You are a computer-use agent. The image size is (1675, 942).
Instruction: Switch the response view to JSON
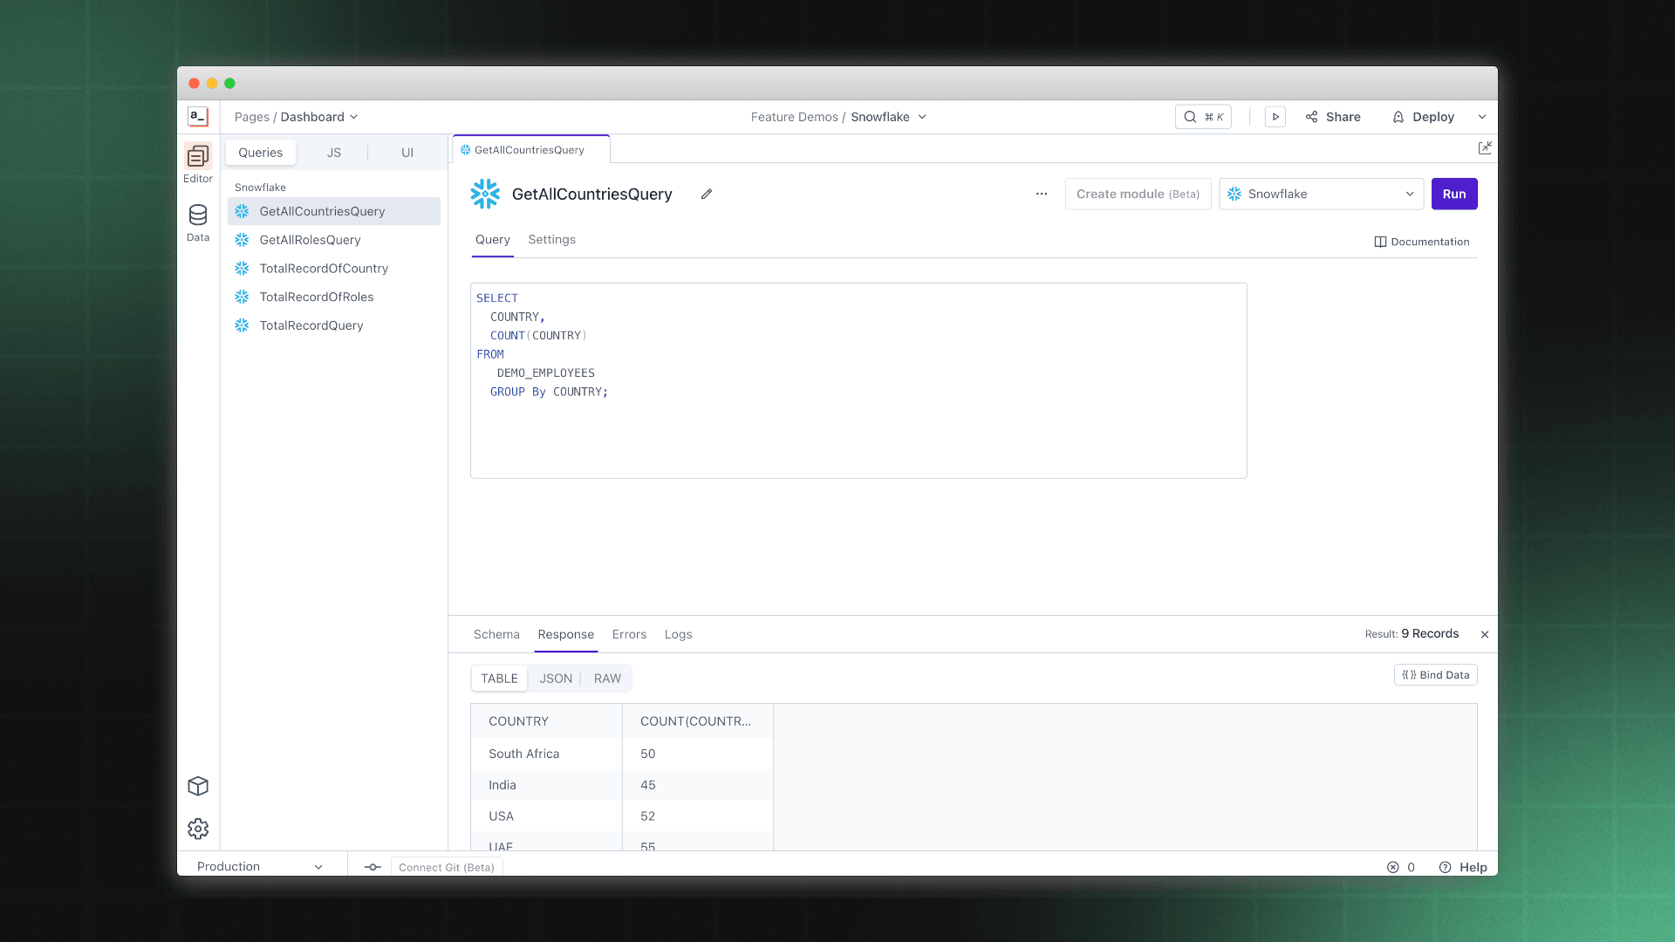click(556, 679)
